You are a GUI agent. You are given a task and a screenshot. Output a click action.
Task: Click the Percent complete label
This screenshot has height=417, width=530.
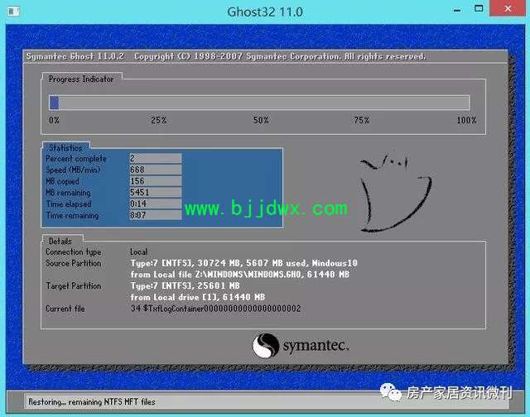pos(76,159)
